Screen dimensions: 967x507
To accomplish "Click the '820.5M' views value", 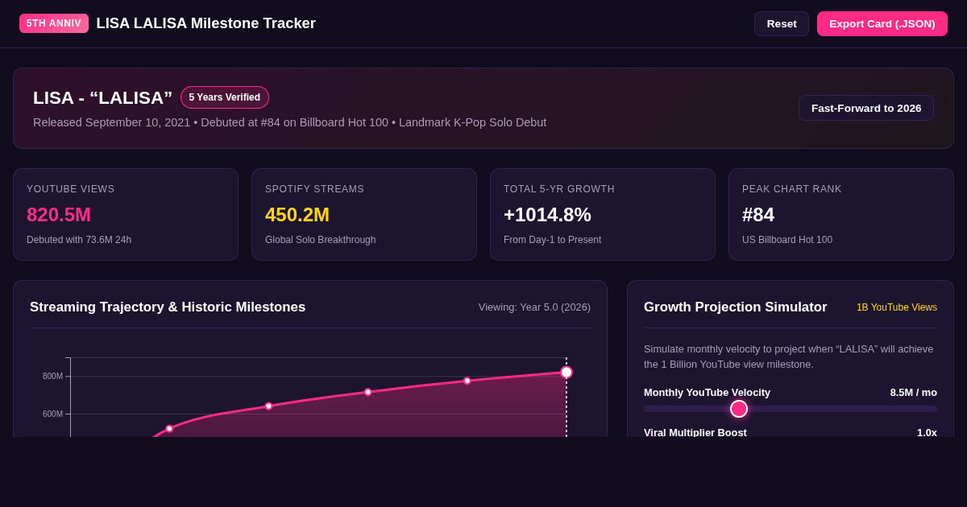I will 59,215.
